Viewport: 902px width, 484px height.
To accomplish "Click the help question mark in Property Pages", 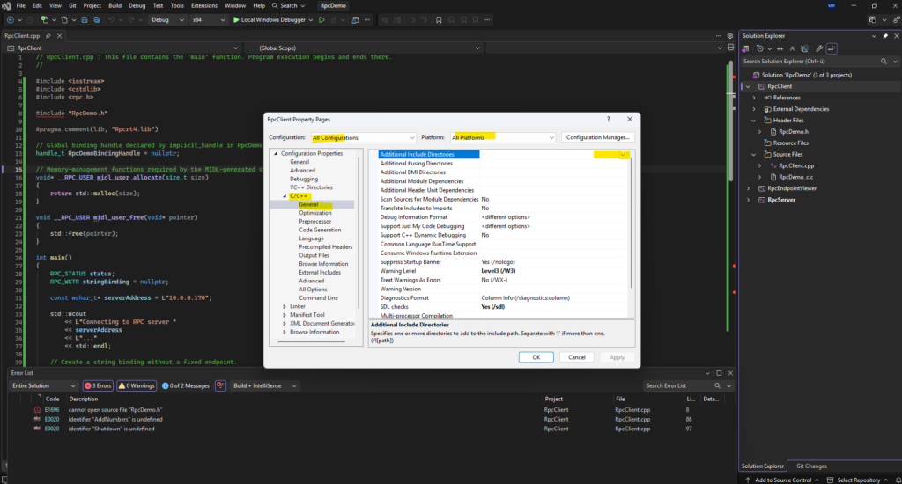I will pyautogui.click(x=608, y=119).
